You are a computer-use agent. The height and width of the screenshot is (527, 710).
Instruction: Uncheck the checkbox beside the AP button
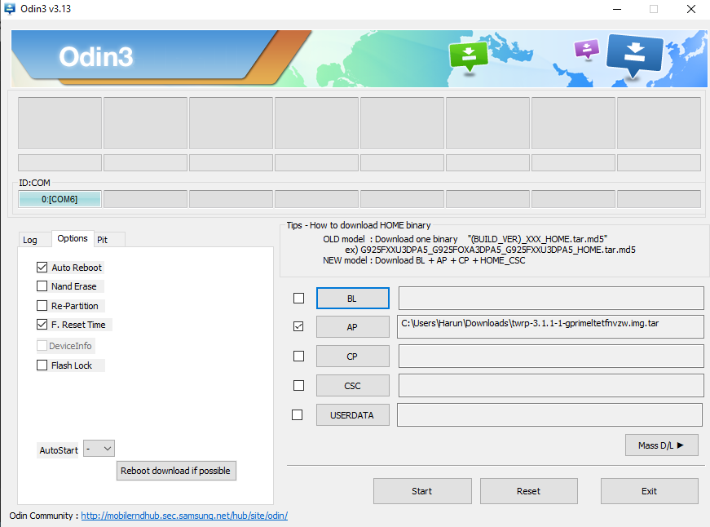[298, 326]
